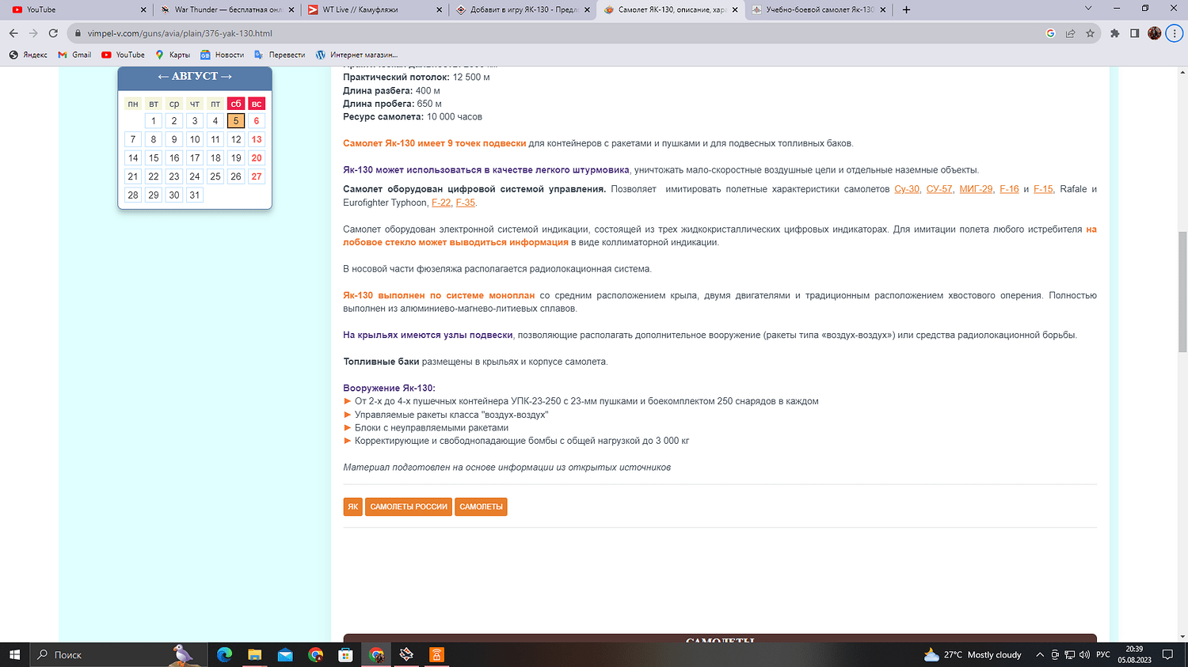Toggle the volume icon in system tray
The image size is (1188, 667).
click(x=1083, y=655)
